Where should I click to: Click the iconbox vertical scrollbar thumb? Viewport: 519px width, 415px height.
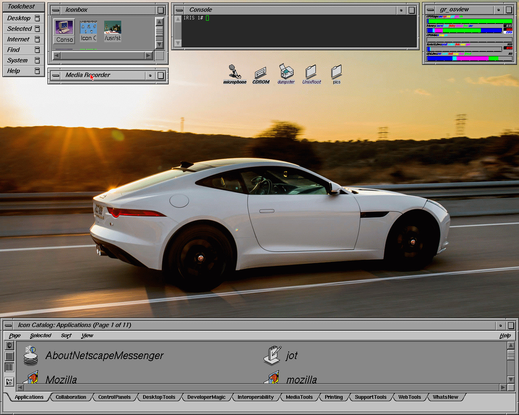[x=160, y=31]
